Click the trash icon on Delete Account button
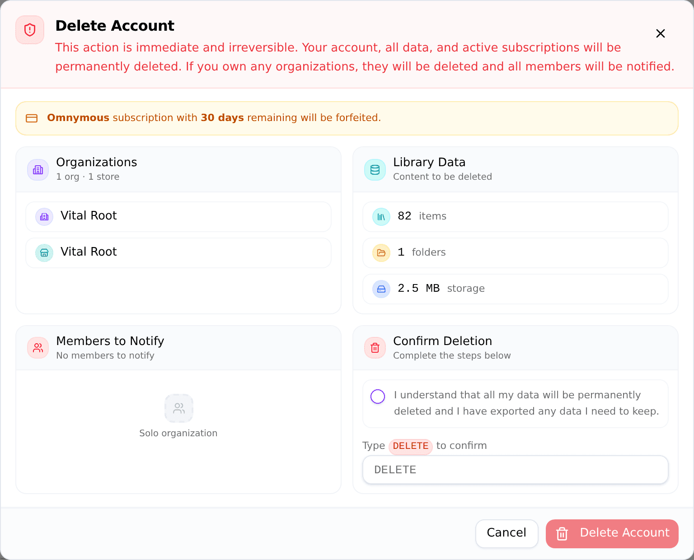 click(562, 534)
